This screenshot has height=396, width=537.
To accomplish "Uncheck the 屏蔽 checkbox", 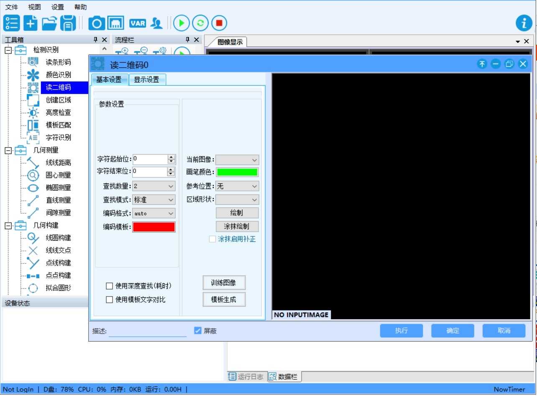I will pos(198,330).
